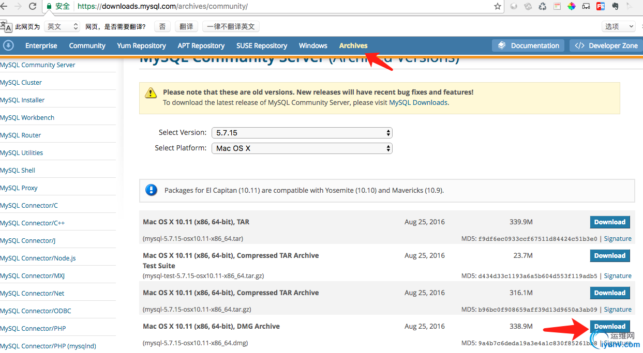Viewport: 643px width, 353px height.
Task: Go back using the browser back arrow
Action: 4,6
